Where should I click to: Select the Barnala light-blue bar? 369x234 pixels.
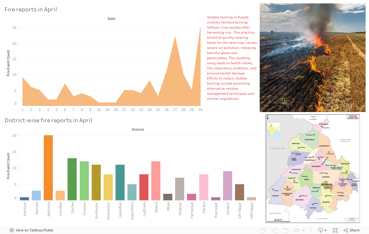point(36,196)
